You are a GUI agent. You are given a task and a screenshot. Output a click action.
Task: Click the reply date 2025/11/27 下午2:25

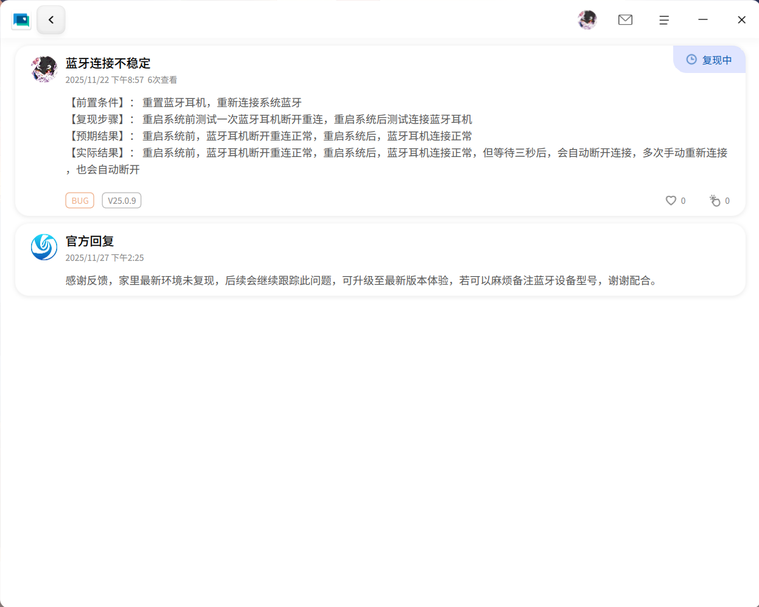click(105, 258)
